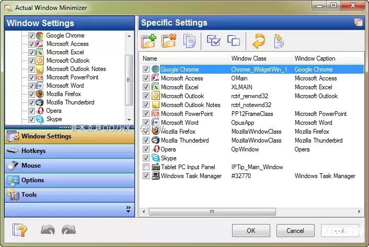Click the Actual Window Minimizer title icon
369x247 pixels.
8,8
